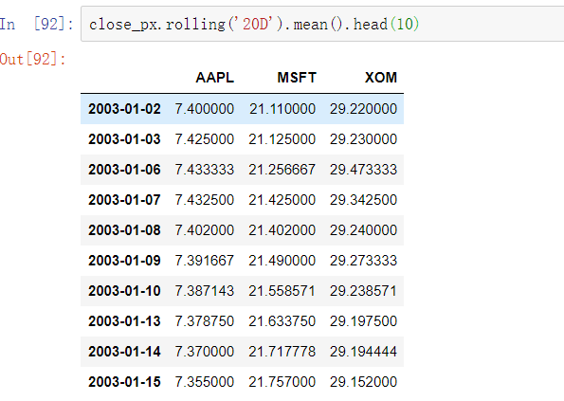
Task: Select row index 2003-01-13
Action: [124, 321]
